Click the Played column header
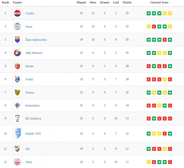 81,2
